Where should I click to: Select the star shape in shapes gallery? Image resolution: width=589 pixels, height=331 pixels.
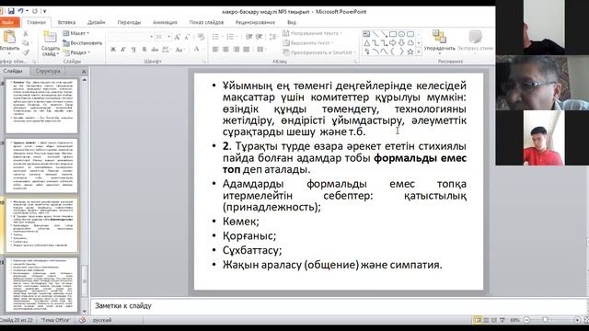(410, 51)
